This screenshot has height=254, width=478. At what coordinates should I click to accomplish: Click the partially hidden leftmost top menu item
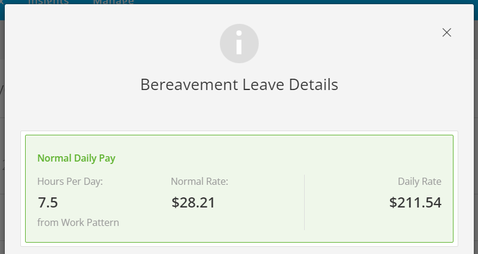click(2, 2)
